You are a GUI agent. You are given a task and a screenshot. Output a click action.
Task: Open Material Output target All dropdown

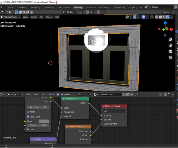[114, 111]
